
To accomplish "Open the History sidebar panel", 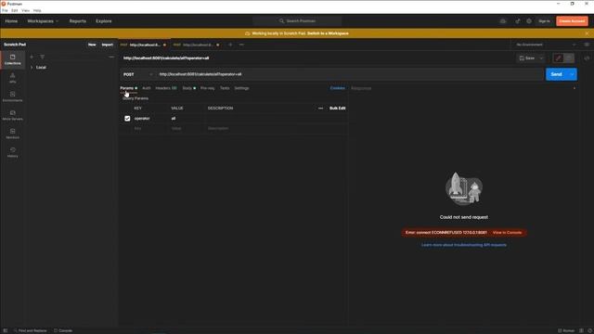I will pyautogui.click(x=12, y=152).
